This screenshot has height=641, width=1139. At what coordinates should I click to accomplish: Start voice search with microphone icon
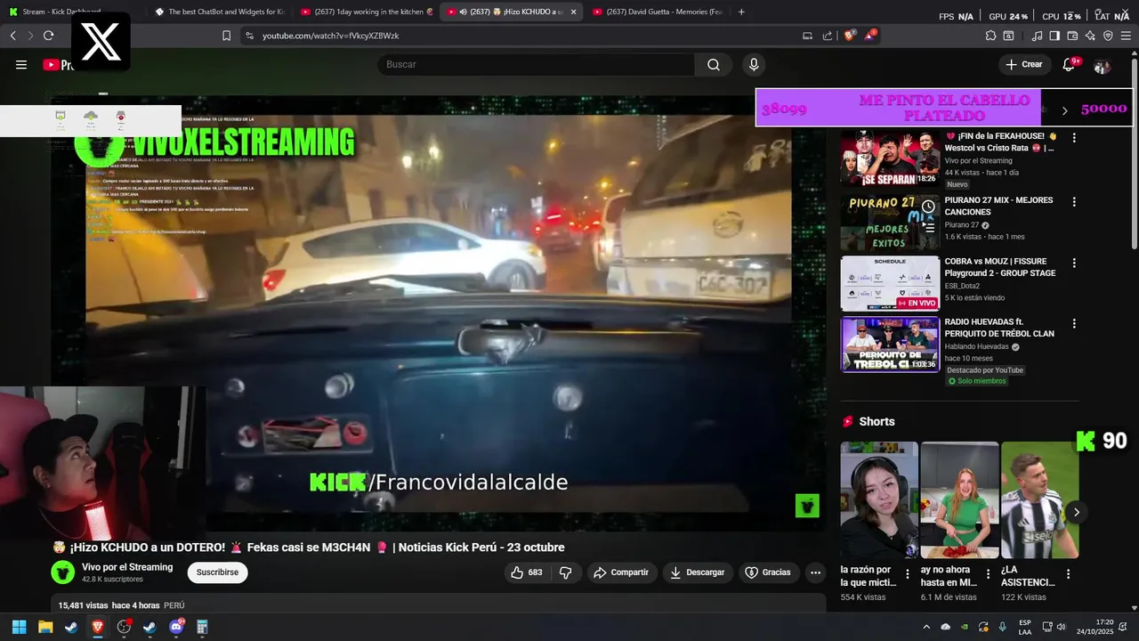[x=754, y=64]
